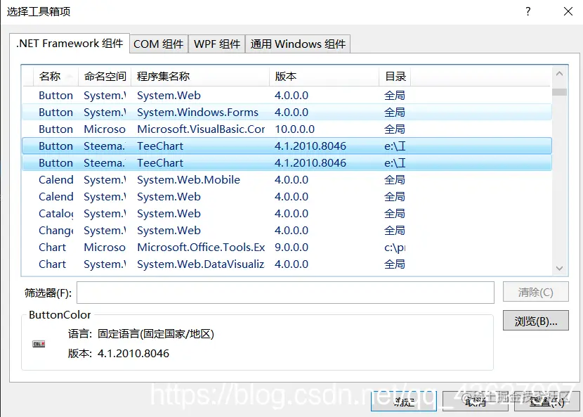Image resolution: width=583 pixels, height=417 pixels.
Task: Switch to 通用 Windows 组件 tab
Action: tap(298, 44)
